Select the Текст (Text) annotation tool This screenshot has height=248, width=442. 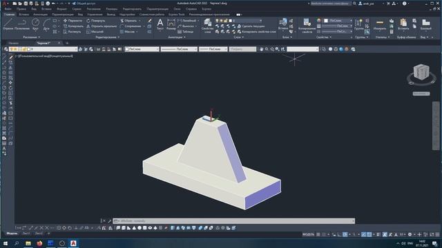click(x=160, y=25)
